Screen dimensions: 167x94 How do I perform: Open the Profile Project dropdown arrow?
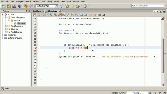tap(88, 6)
